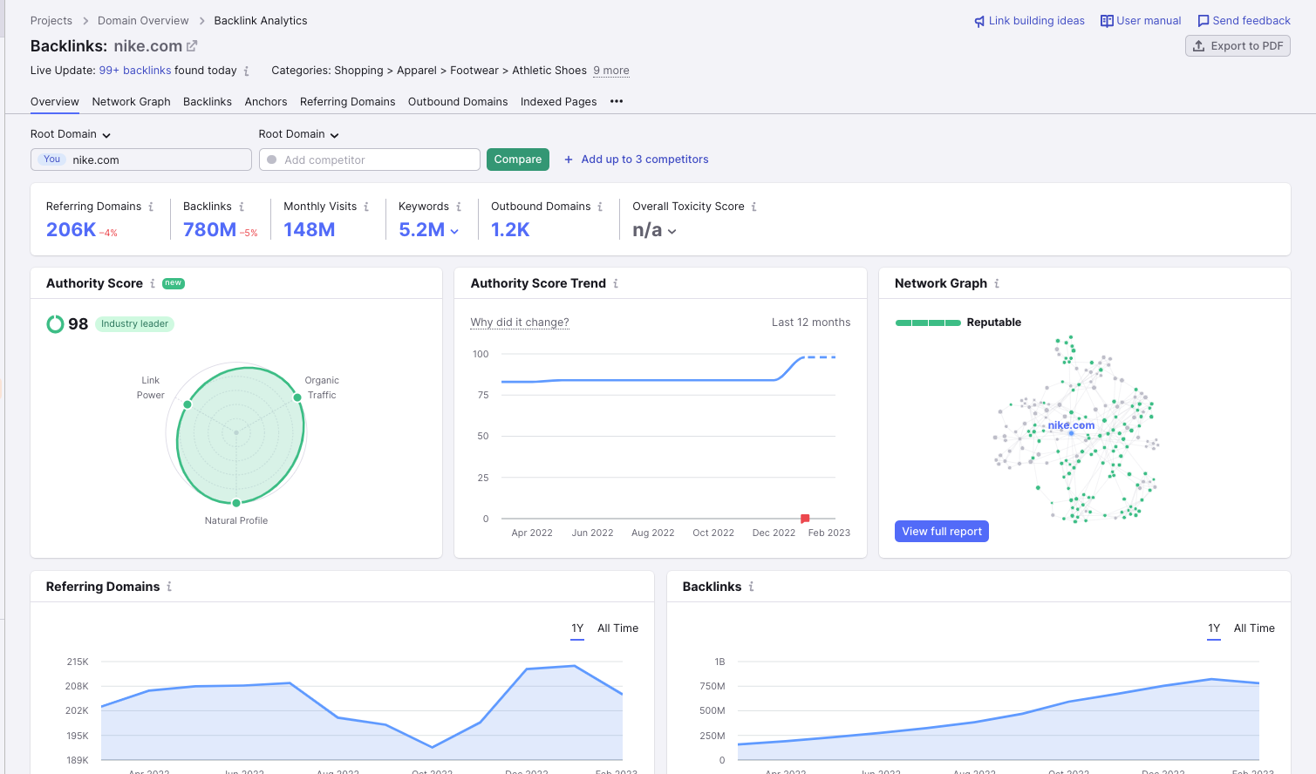Click View full report button
Viewport: 1316px width, 774px height.
942,532
